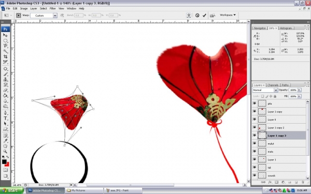Viewport: 311px width, 194px height.
Task: Open aaa.JPG - Paint from taskbar
Action: (x=122, y=190)
